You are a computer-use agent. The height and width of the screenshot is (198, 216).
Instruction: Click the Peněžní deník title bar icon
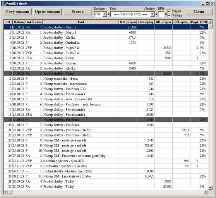(4, 3)
